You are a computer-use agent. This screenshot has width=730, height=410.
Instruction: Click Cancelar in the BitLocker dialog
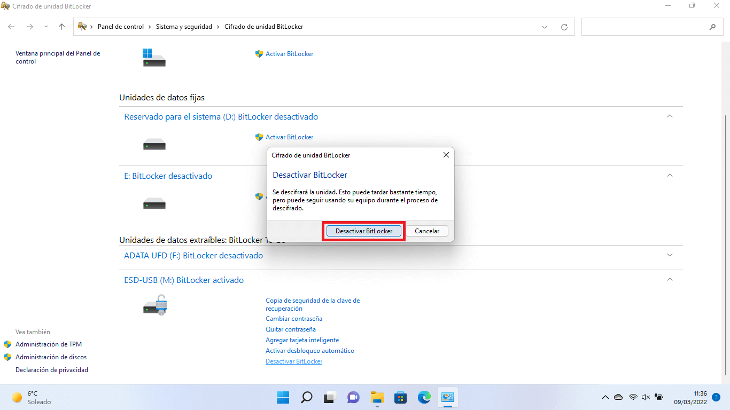427,231
